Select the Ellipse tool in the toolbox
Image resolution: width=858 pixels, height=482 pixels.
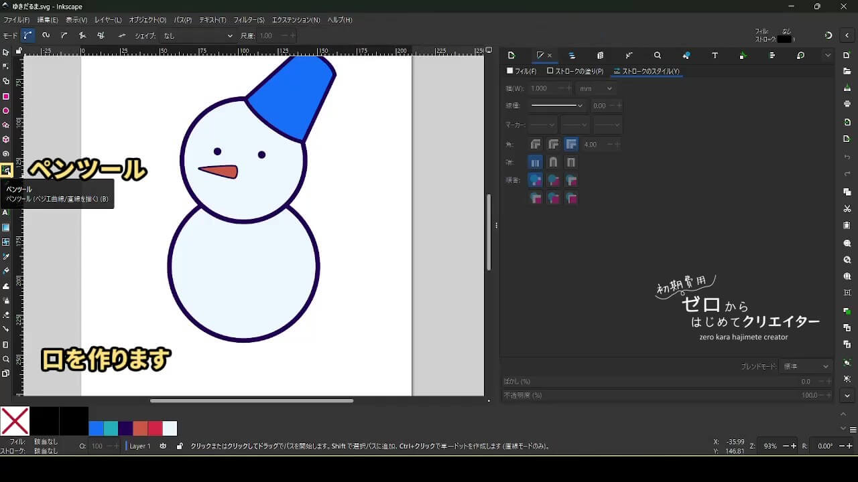(x=6, y=111)
